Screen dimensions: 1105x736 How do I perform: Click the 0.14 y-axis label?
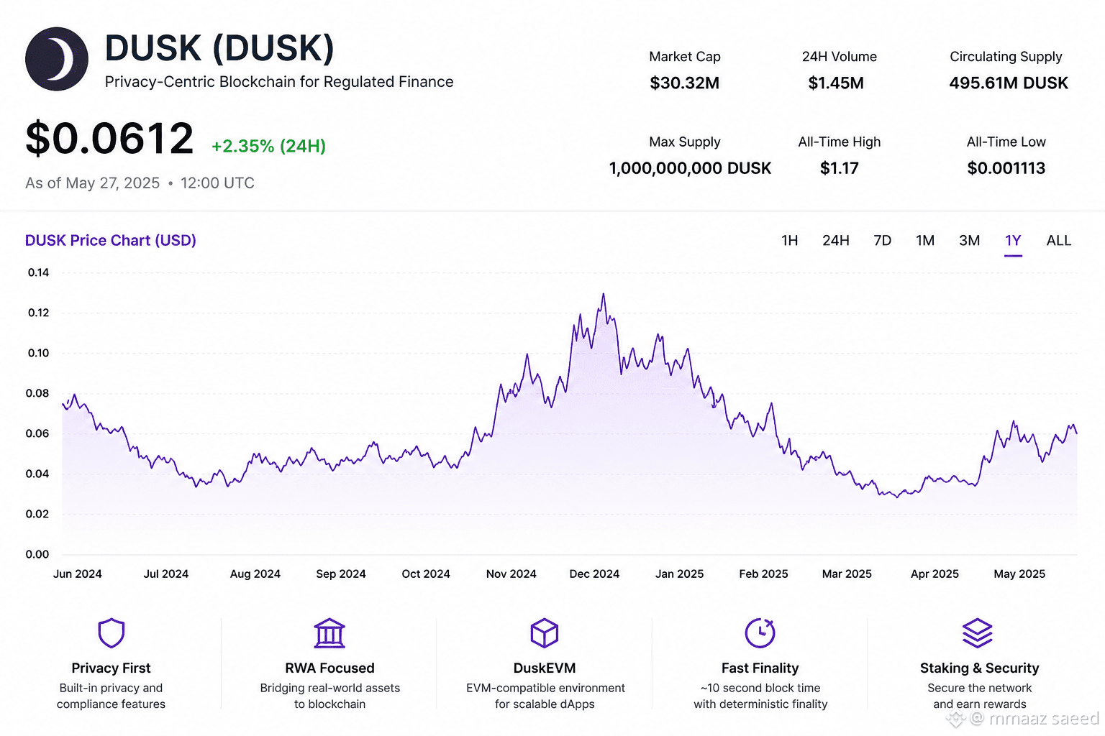(39, 272)
